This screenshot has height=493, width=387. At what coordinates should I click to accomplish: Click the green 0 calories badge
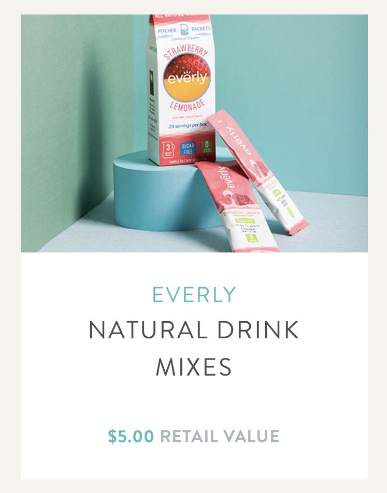pyautogui.click(x=207, y=147)
